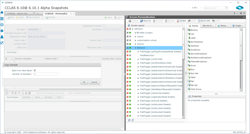Expand FieldToggle (workflowStatus Hide)
This screenshot has width=250, height=134.
click(x=138, y=63)
